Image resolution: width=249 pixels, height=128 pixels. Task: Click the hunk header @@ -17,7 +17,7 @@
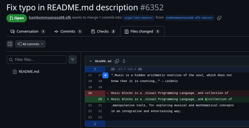[126, 69]
